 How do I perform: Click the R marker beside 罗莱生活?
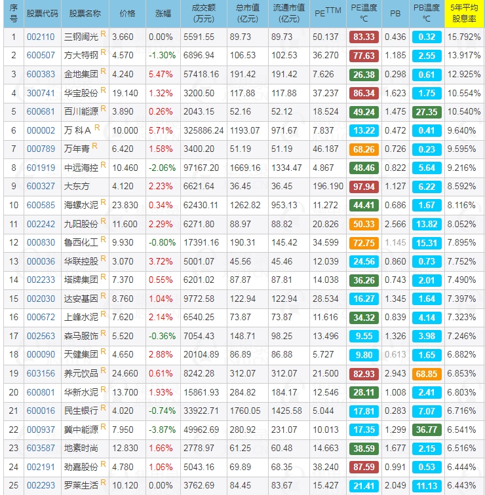[103, 483]
